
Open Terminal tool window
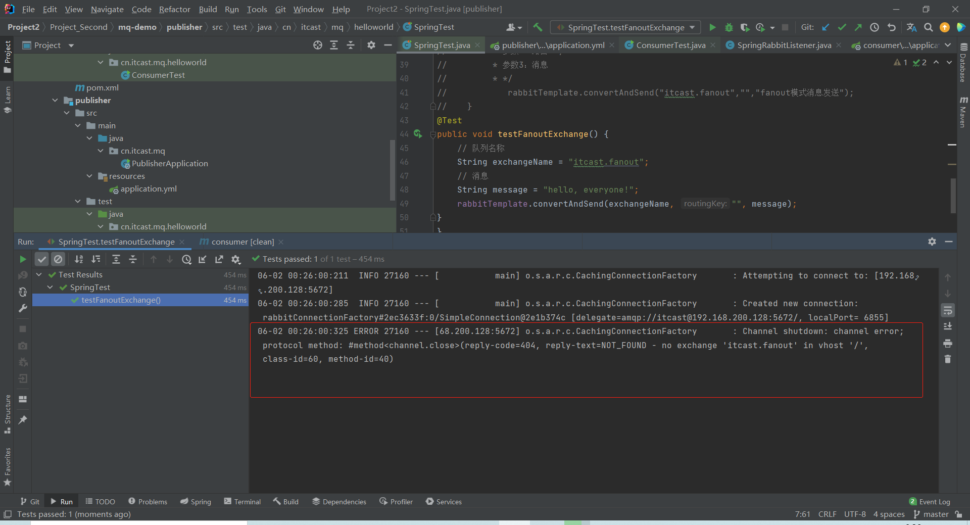coord(243,502)
